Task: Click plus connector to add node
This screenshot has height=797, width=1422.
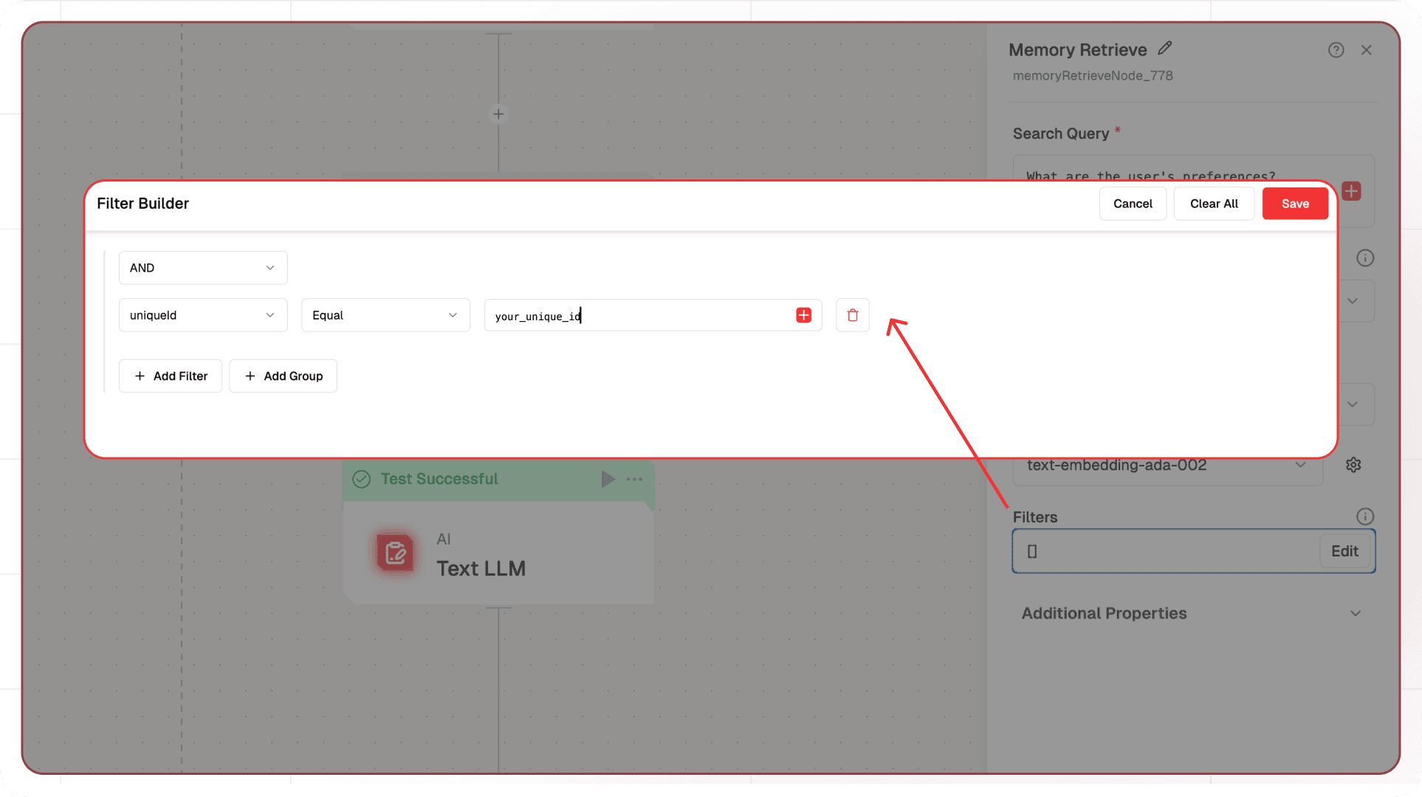Action: [498, 114]
